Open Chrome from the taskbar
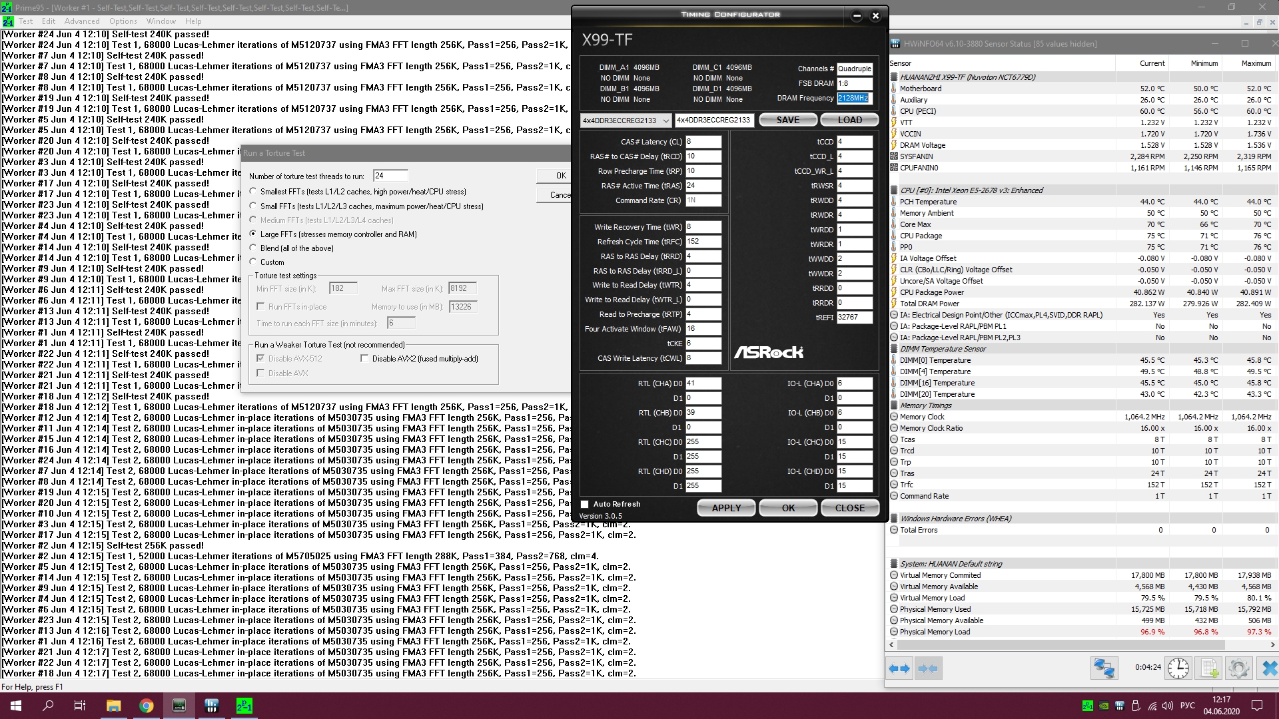The width and height of the screenshot is (1279, 719). point(147,706)
